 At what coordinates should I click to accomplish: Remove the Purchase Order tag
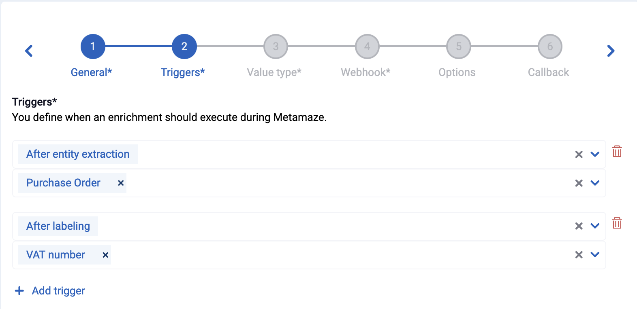coord(121,183)
